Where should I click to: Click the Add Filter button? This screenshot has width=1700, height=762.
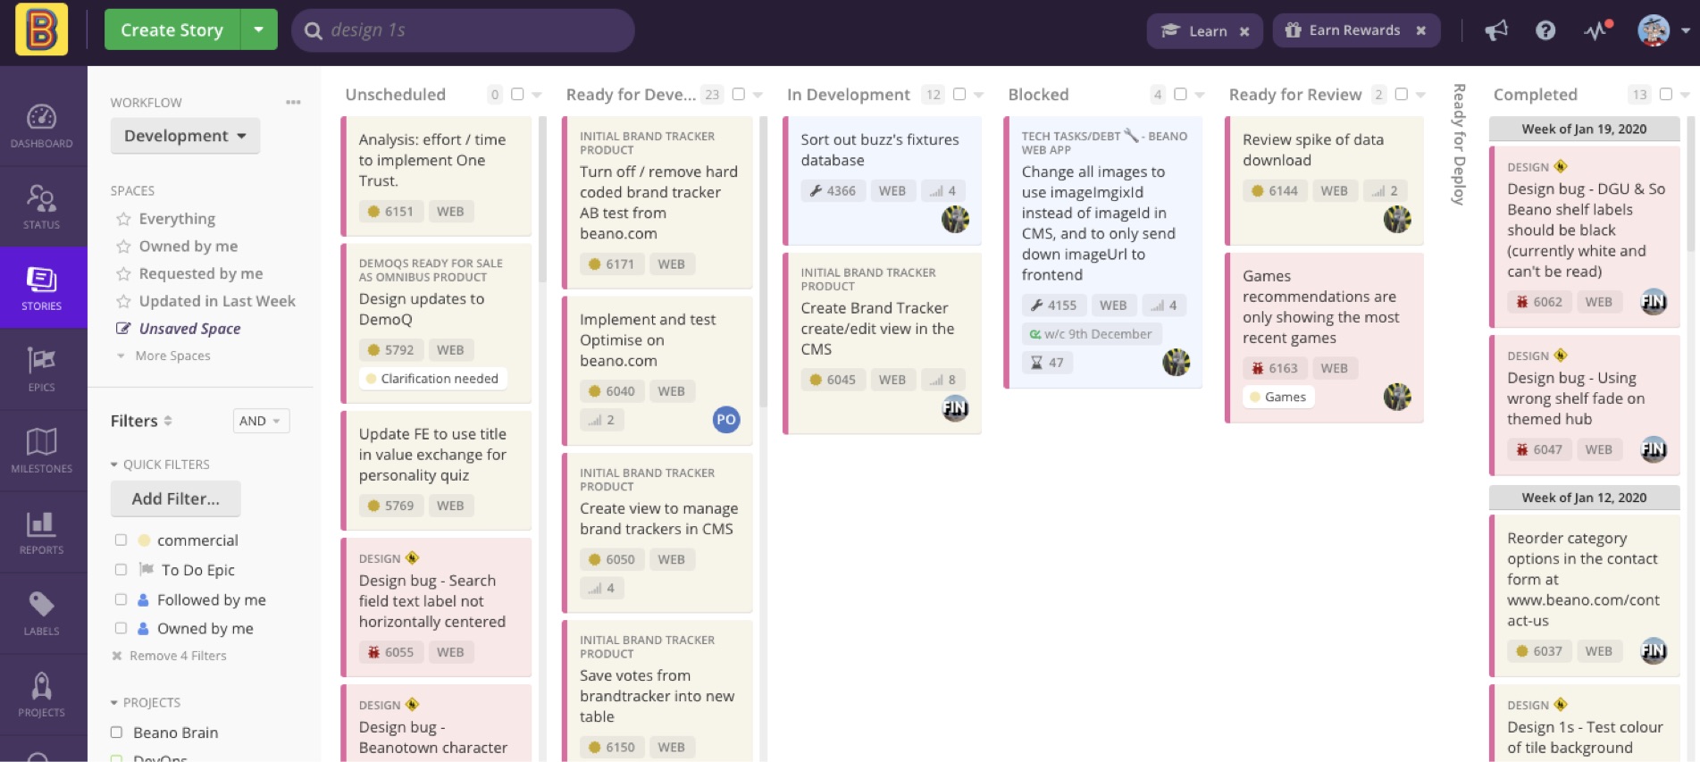coord(175,498)
